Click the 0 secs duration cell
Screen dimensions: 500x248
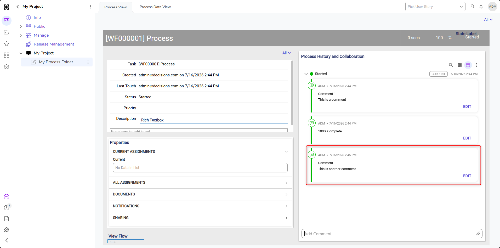(x=414, y=38)
